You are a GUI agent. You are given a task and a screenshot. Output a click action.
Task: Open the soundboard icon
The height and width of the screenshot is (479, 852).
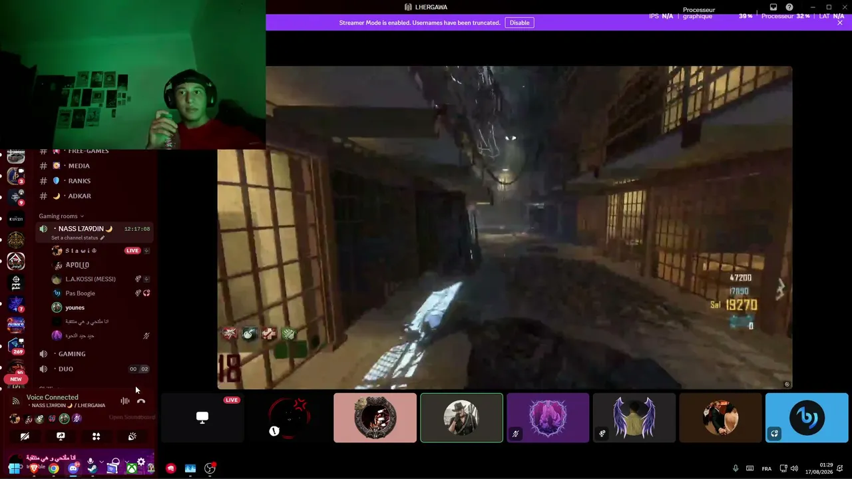click(132, 436)
